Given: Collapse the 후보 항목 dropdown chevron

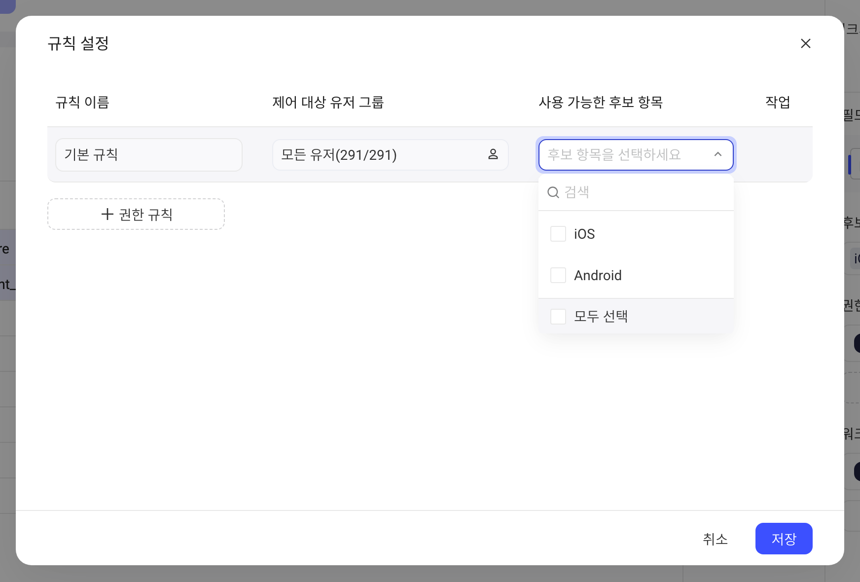Looking at the screenshot, I should (717, 155).
